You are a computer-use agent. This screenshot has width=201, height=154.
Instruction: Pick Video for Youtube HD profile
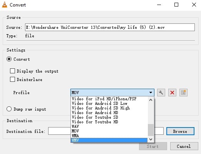[109, 122]
